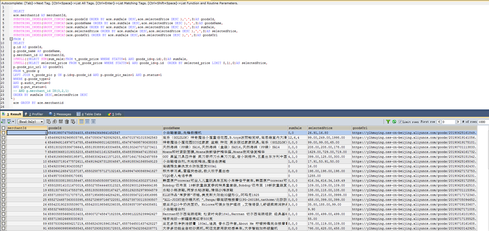Collapse the FROM subquery fold marker
This screenshot has width=489, height=231.
pyautogui.click(x=11, y=39)
